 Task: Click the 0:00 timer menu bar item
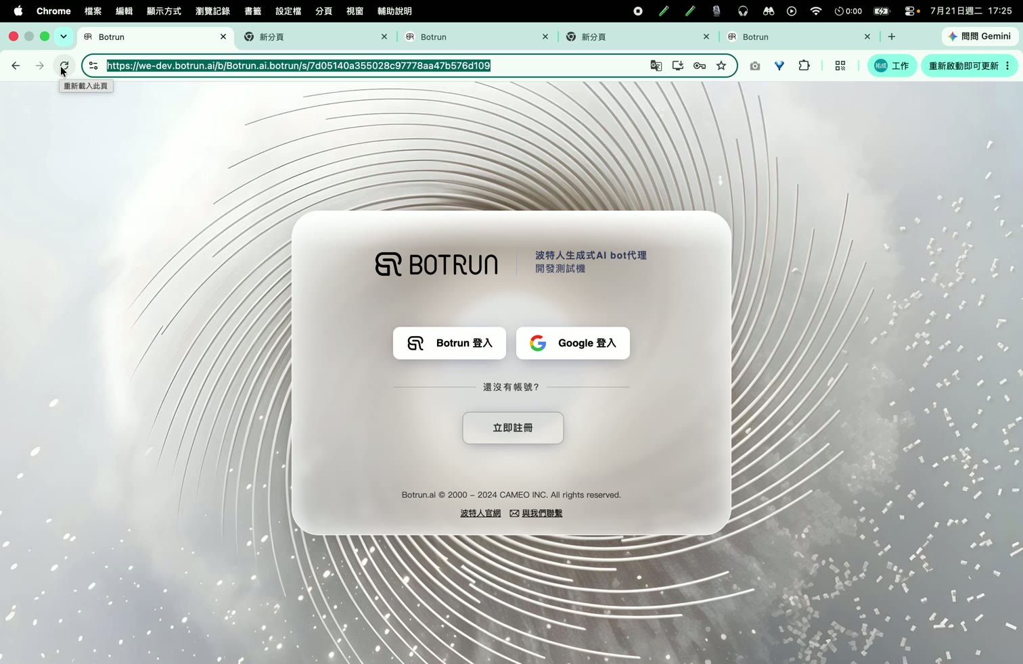tap(848, 11)
